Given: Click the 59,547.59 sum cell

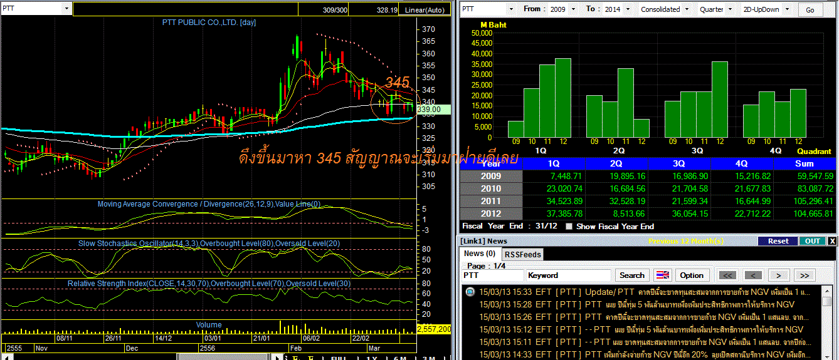Looking at the screenshot, I should tap(805, 176).
